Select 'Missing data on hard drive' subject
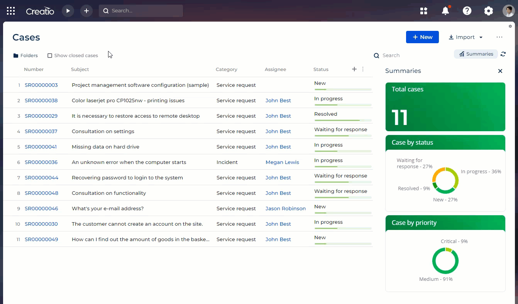The height and width of the screenshot is (304, 518). point(105,147)
